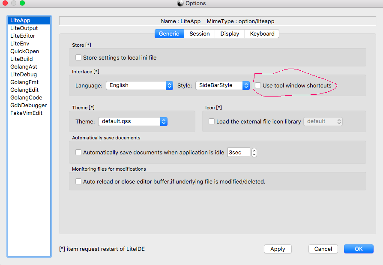Check 'Automatically save documents when application is idle'
Image resolution: width=383 pixels, height=265 pixels.
pyautogui.click(x=78, y=152)
